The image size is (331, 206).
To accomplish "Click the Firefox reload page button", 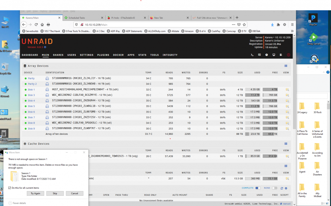I will coord(36,25).
